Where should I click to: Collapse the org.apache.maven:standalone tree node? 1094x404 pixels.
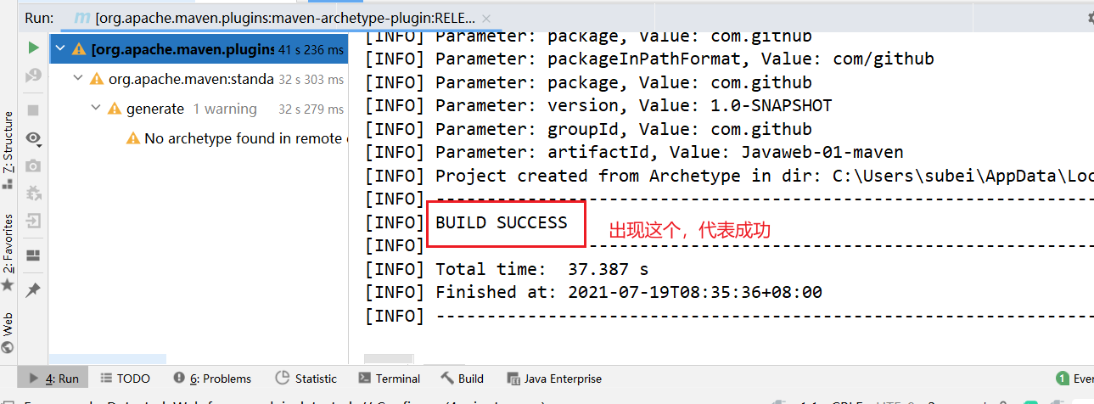(x=78, y=79)
